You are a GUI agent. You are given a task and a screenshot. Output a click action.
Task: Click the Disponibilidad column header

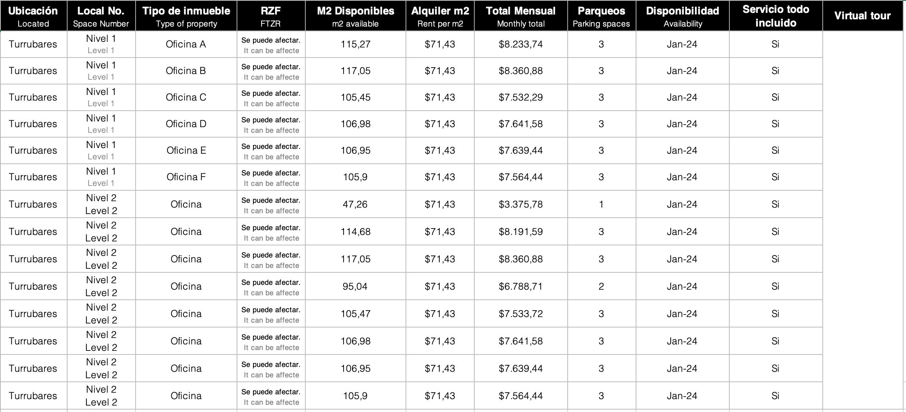click(x=682, y=16)
